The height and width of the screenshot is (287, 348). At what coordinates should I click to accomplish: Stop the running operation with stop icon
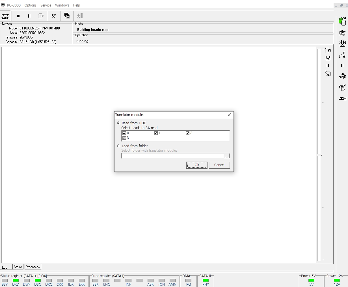(18, 16)
